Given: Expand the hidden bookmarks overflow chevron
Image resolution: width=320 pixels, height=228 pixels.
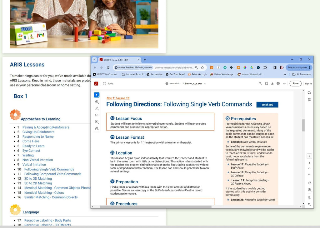Looking at the screenshot, I should 285,74.
